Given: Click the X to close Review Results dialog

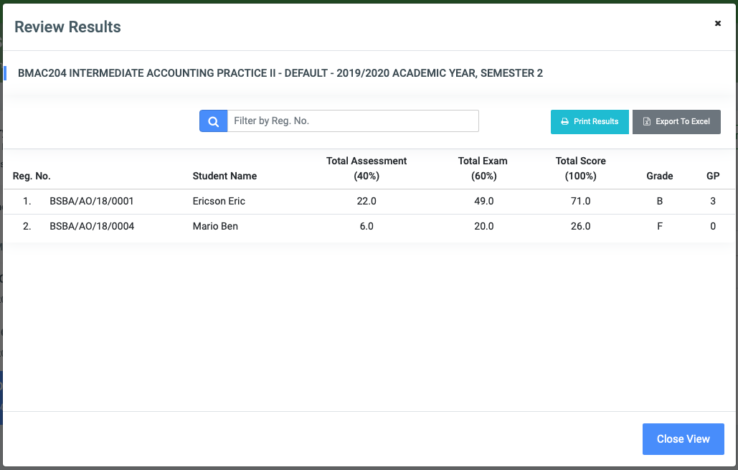Looking at the screenshot, I should tap(717, 22).
